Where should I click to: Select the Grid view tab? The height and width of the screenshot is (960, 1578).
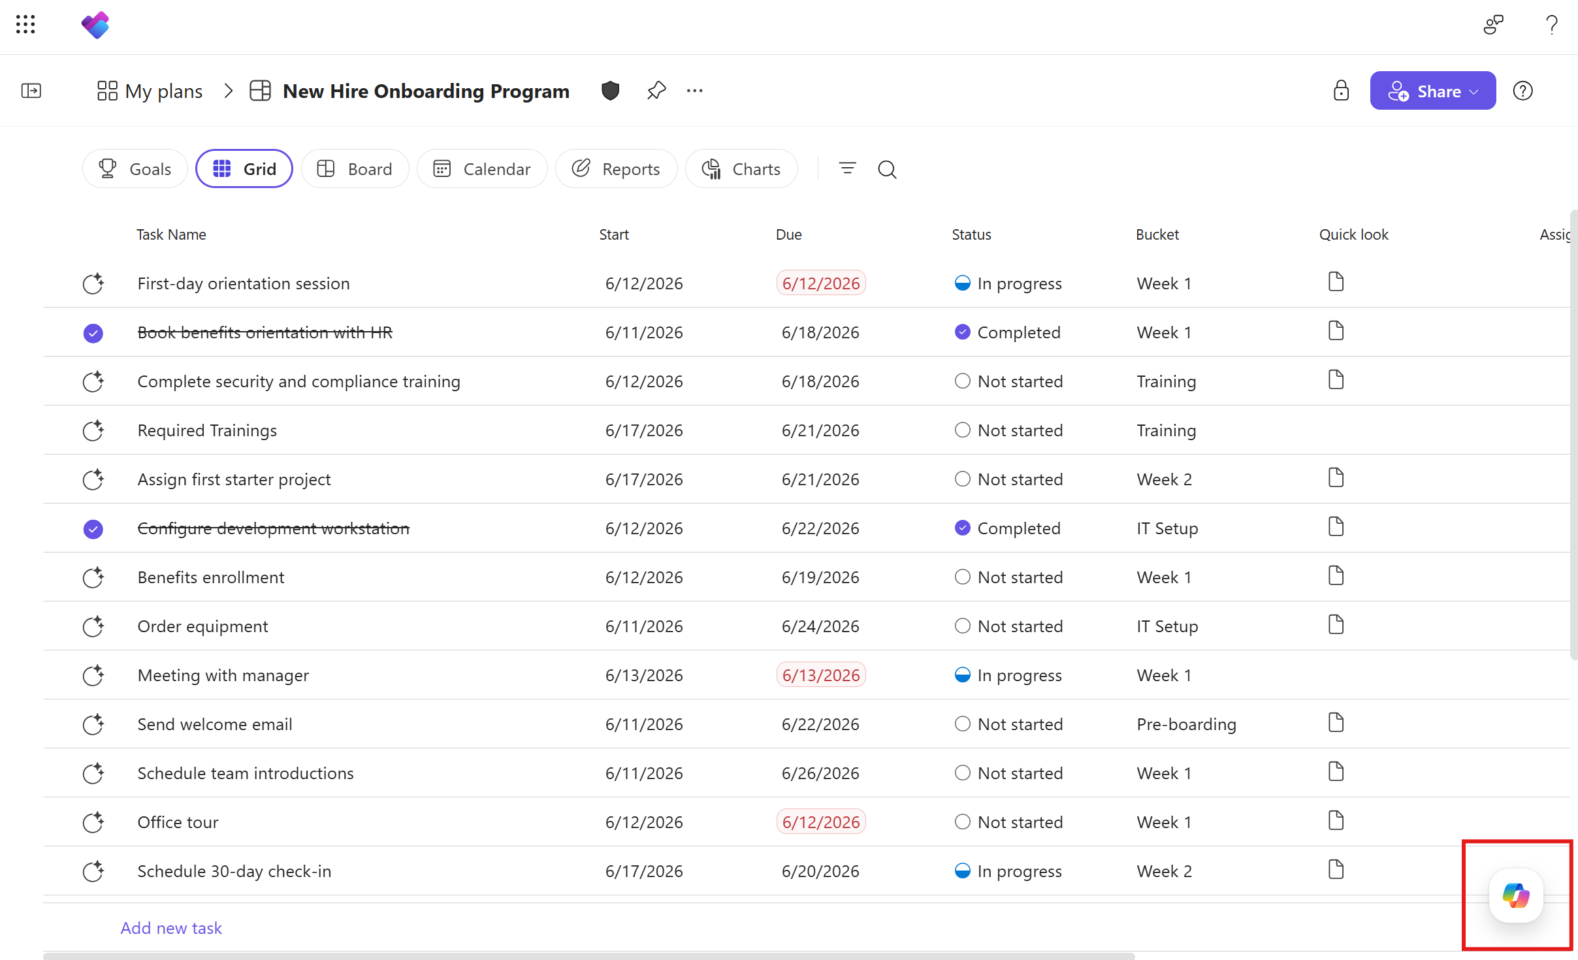(244, 168)
